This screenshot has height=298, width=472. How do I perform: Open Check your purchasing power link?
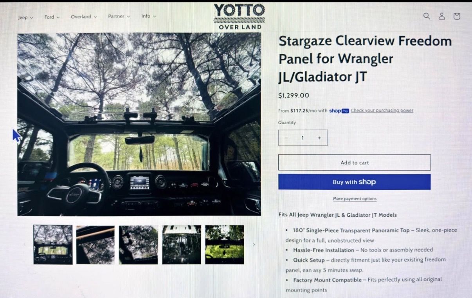pos(382,111)
